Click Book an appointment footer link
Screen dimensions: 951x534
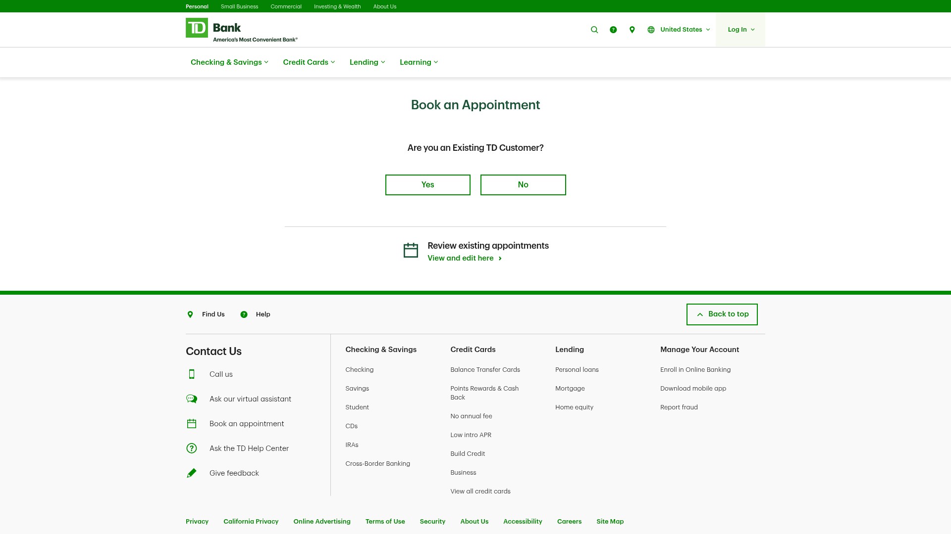click(247, 424)
